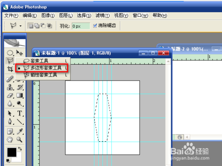The width and height of the screenshot is (222, 166).
Task: Open the 文件(F) menu
Action: pos(11,15)
